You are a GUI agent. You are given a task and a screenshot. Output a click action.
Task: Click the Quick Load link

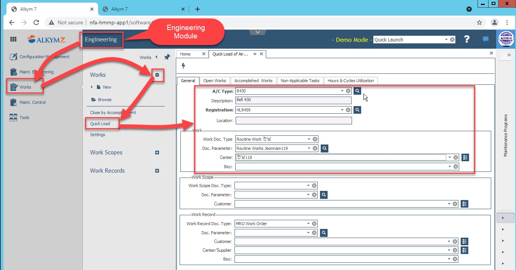(100, 124)
